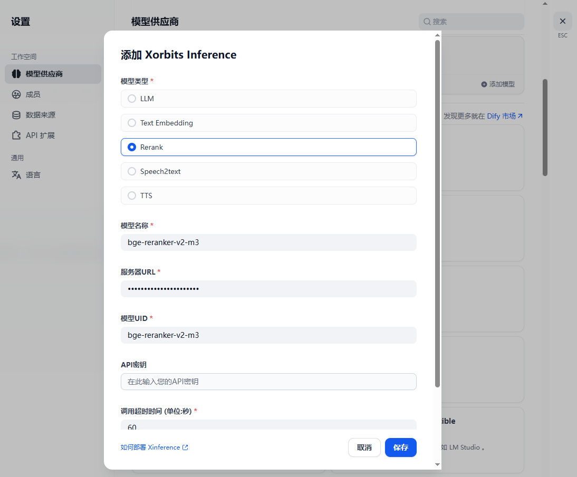Open 成员 in settings sidebar
Viewport: 577px width, 477px height.
click(53, 94)
